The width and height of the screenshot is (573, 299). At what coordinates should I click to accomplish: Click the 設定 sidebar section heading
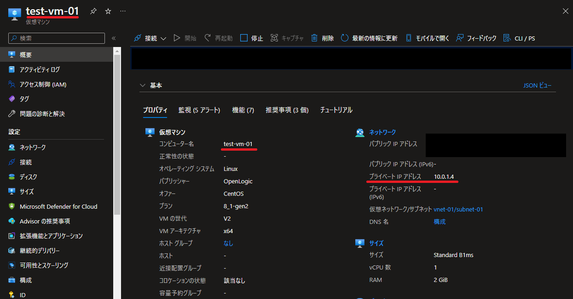(14, 132)
